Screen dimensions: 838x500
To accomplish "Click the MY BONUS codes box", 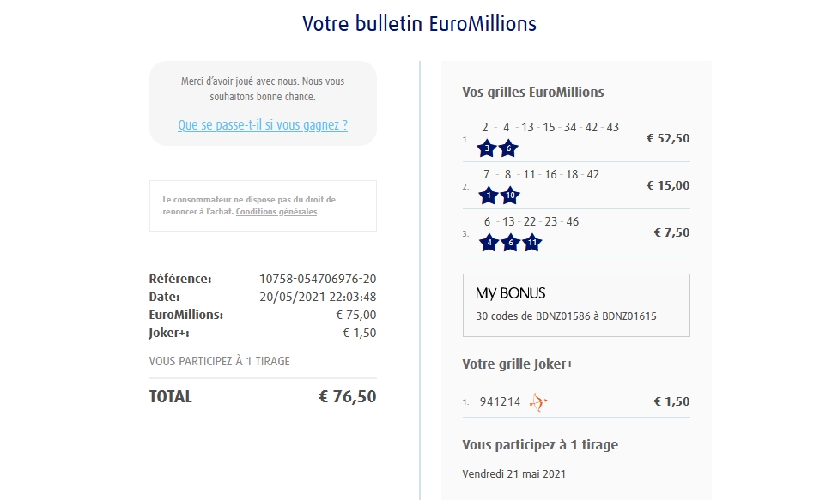I will [x=576, y=305].
